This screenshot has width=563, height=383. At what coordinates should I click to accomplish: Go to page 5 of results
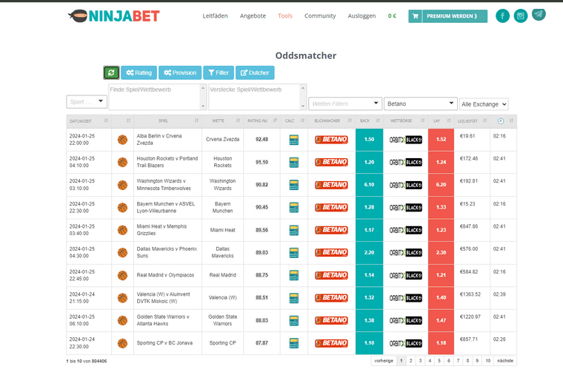click(439, 361)
